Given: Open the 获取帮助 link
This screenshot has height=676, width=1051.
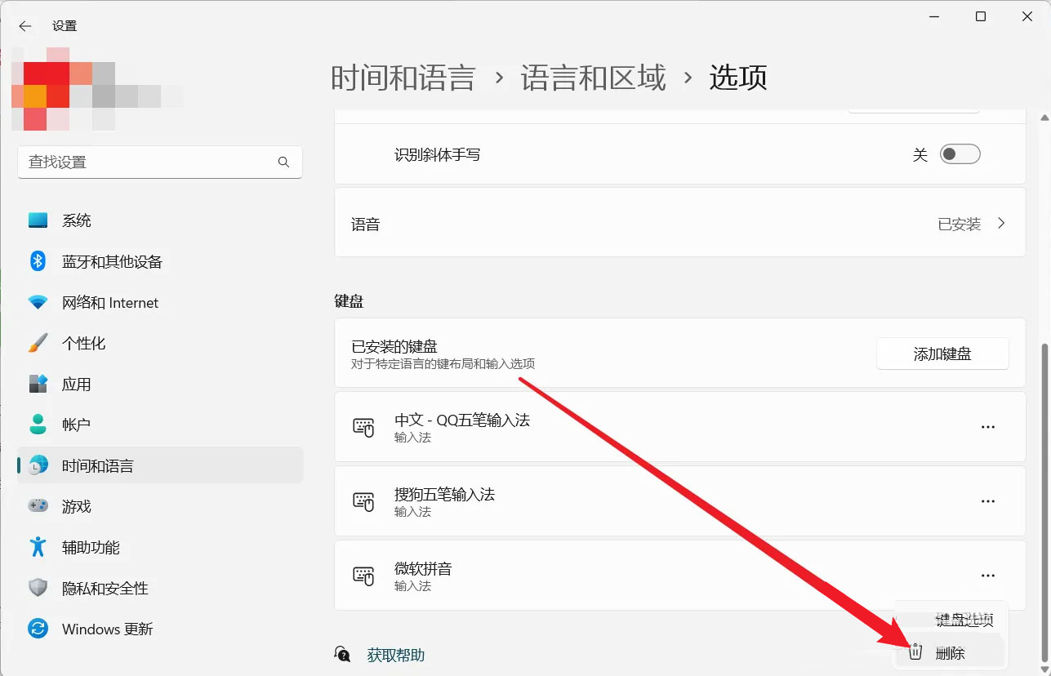Looking at the screenshot, I should pos(396,655).
